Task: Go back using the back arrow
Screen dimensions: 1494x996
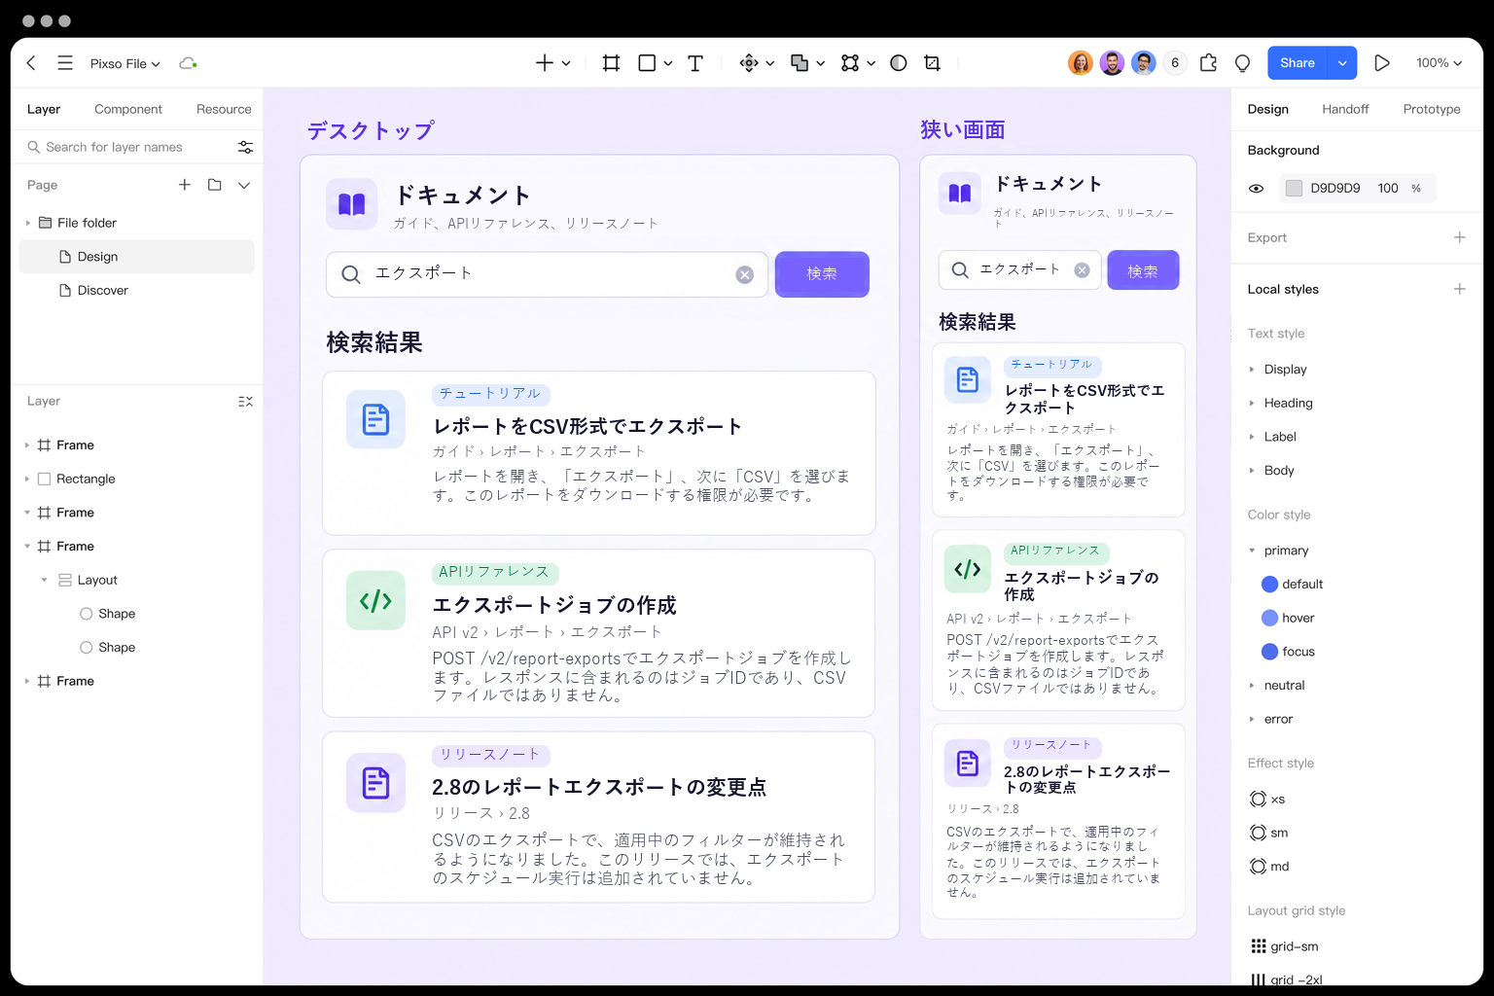Action: [x=31, y=63]
